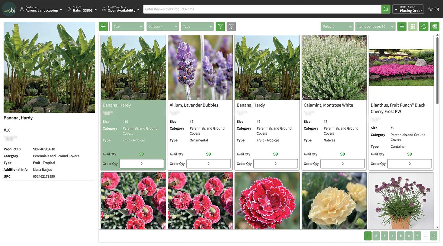Image resolution: width=443 pixels, height=246 pixels.
Task: Go to page 2 of results
Action: pyautogui.click(x=376, y=236)
